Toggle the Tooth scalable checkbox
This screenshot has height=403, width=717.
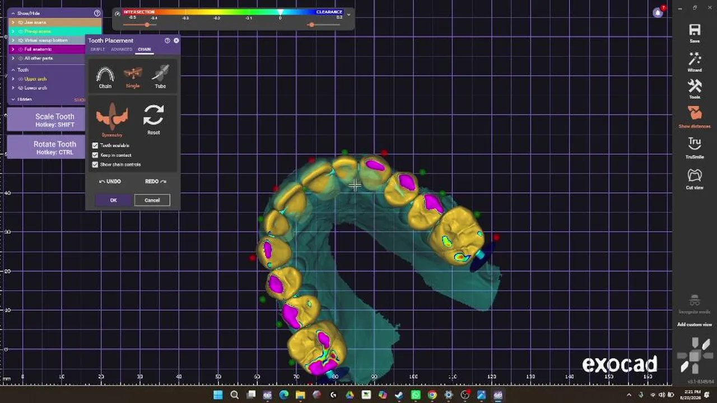click(x=95, y=146)
